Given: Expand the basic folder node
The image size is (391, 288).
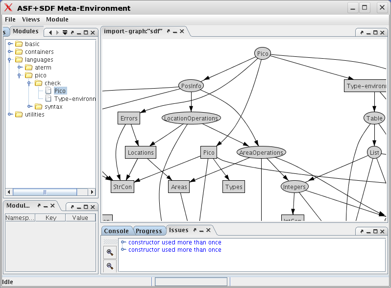Looking at the screenshot, I should tap(10, 44).
